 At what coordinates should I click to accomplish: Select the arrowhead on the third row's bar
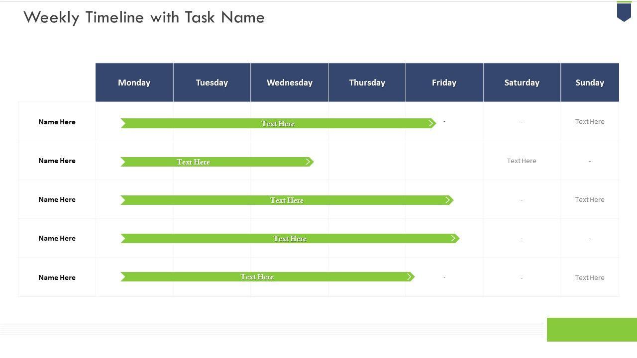tap(448, 200)
